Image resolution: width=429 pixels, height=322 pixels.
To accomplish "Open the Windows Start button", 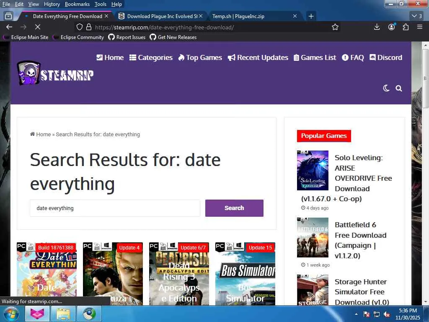I will pyautogui.click(x=11, y=314).
